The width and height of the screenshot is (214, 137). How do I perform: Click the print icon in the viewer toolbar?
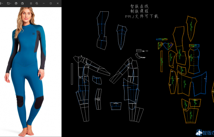[x=16, y=4]
